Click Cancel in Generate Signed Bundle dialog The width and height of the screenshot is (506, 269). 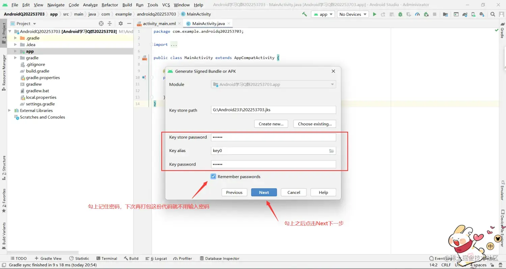294,192
